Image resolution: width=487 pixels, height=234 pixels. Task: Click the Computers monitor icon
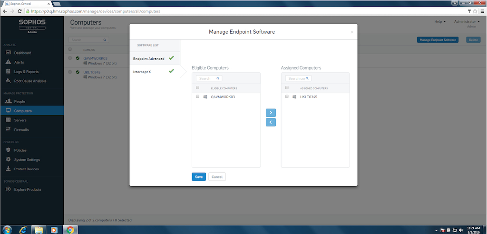(x=9, y=111)
